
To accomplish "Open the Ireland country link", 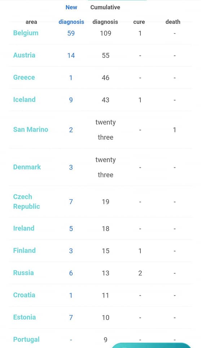I will pyautogui.click(x=24, y=228).
